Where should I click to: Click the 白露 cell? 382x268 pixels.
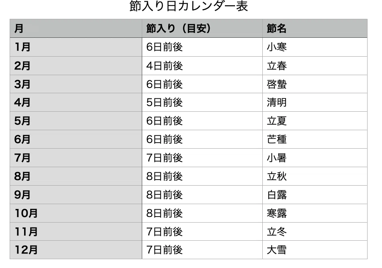[x=315, y=194]
